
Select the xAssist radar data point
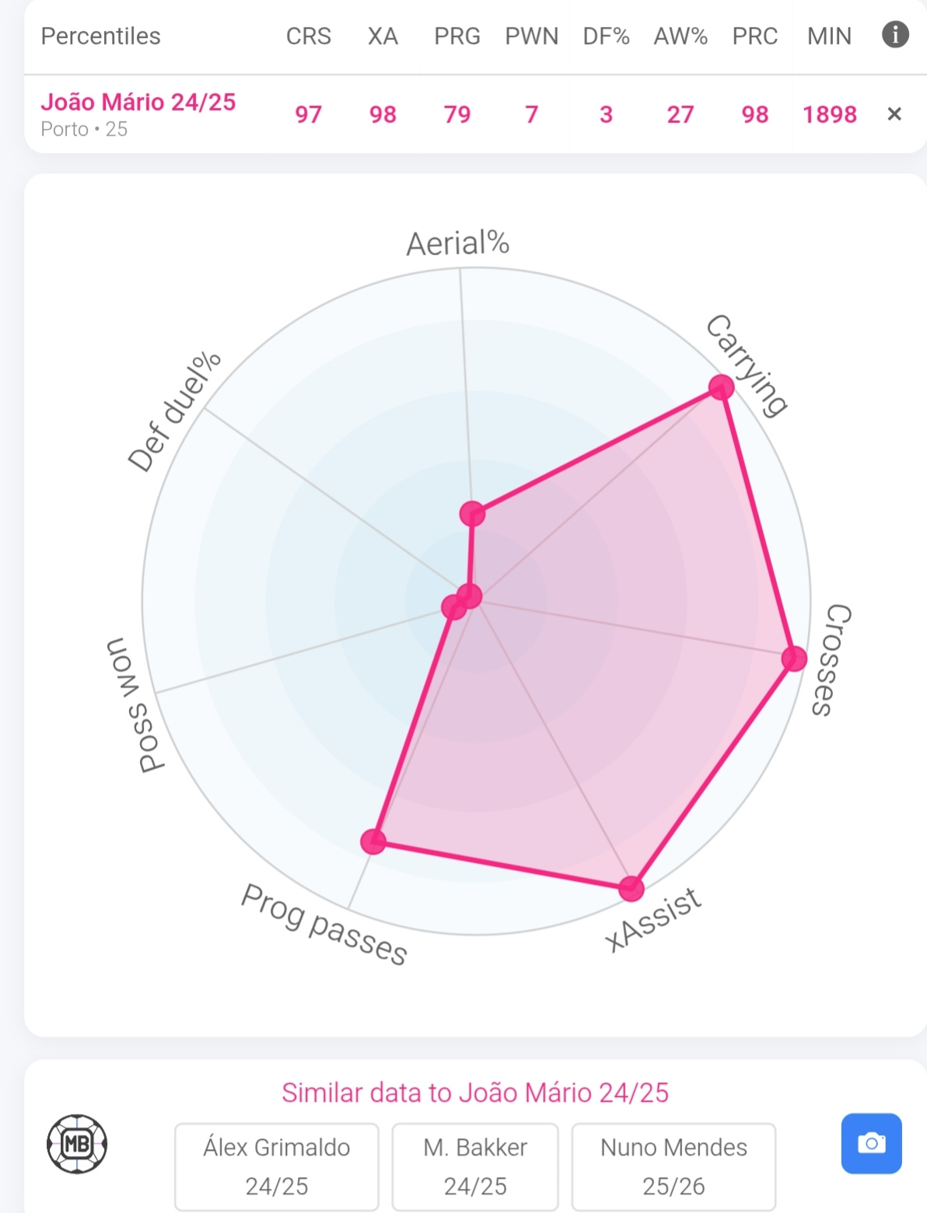631,888
